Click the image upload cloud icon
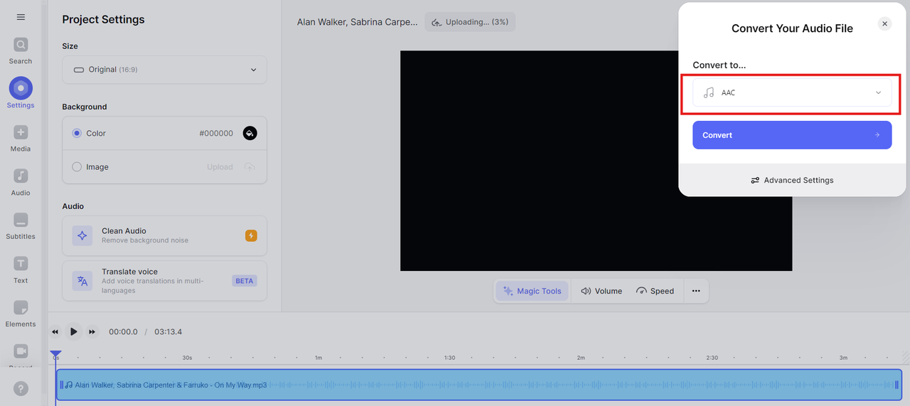The height and width of the screenshot is (406, 910). [x=250, y=167]
